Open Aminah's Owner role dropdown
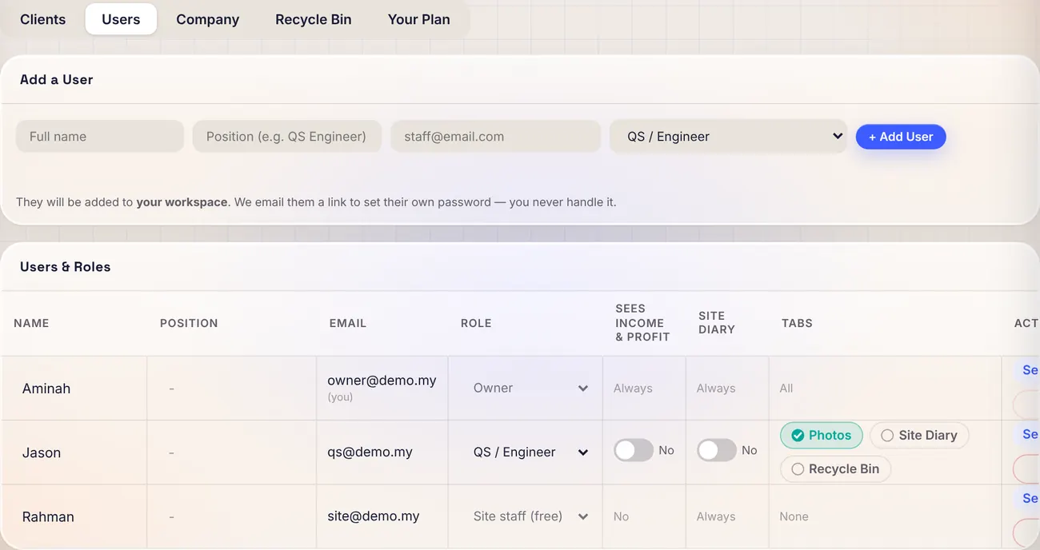The image size is (1040, 550). tap(530, 388)
